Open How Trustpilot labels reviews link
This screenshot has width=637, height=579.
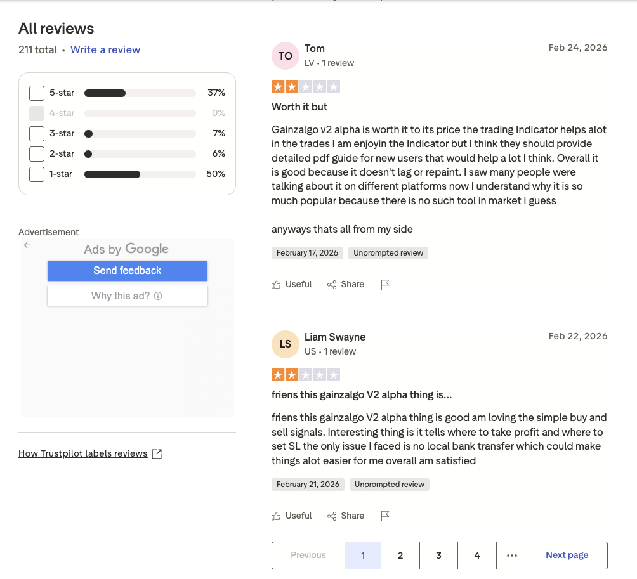click(83, 454)
